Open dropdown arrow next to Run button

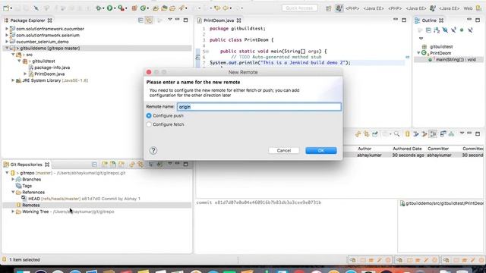(x=115, y=8)
